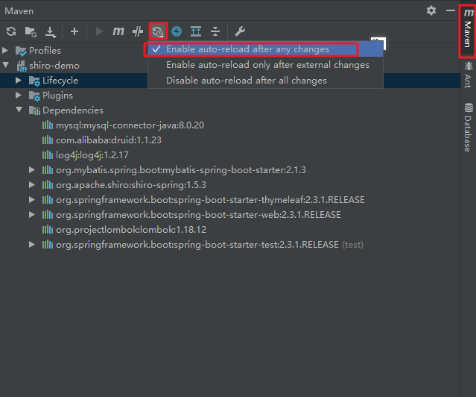Download sources and documentation icon
Screen dimensions: 476x397
[51, 31]
